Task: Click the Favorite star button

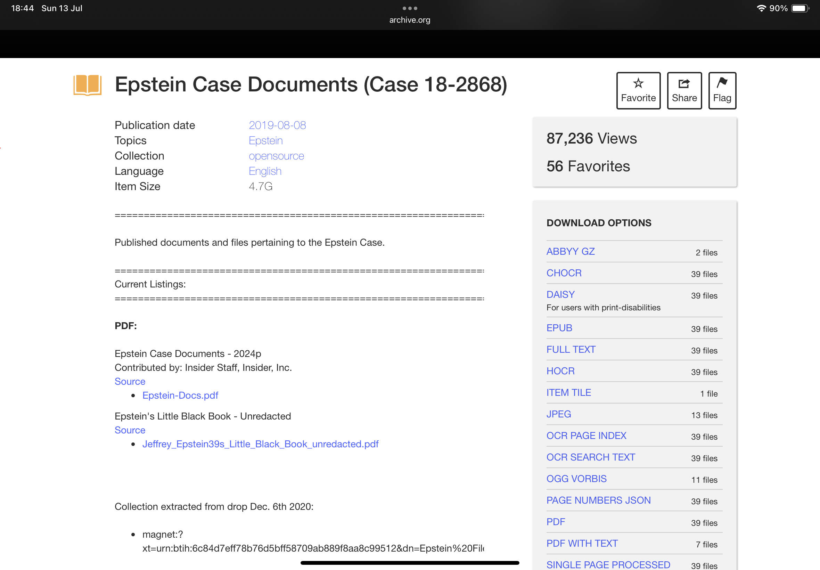Action: pos(638,91)
